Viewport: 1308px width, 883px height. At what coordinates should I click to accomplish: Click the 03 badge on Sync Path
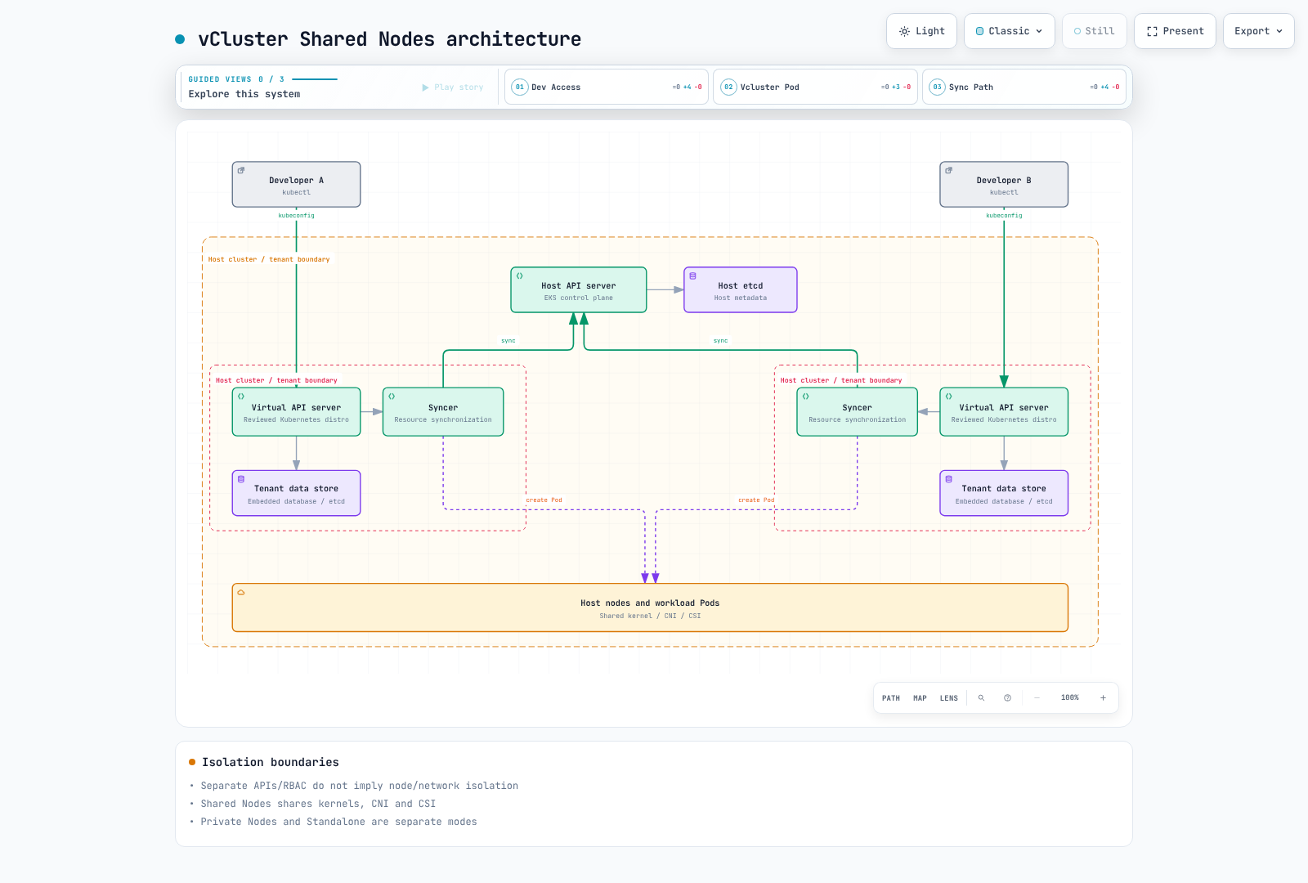coord(937,87)
